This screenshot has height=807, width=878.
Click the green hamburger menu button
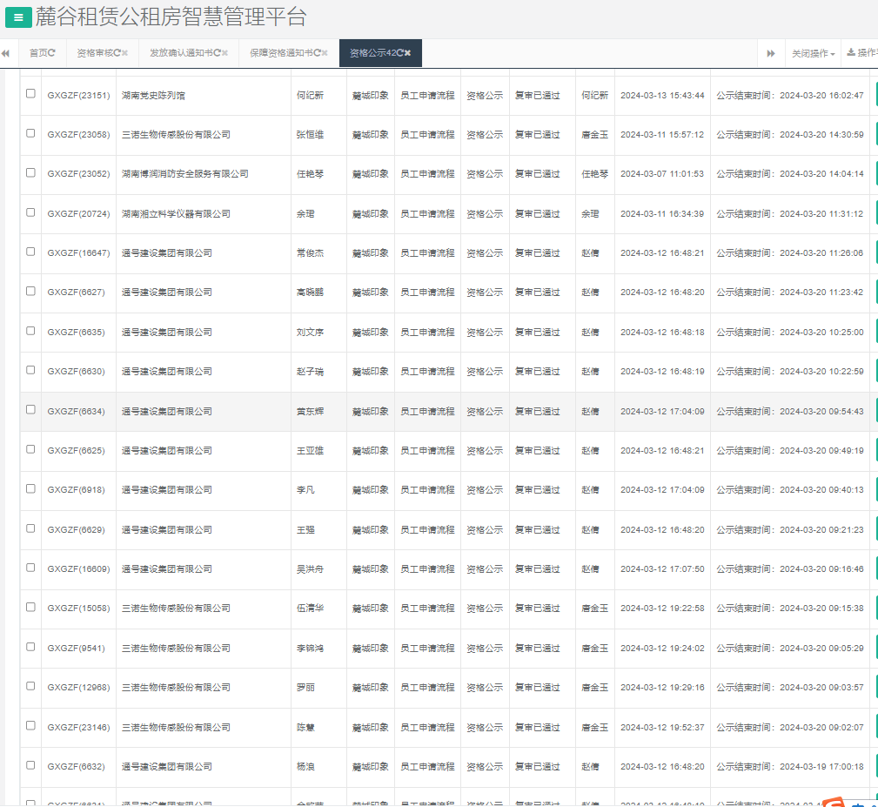tap(18, 17)
